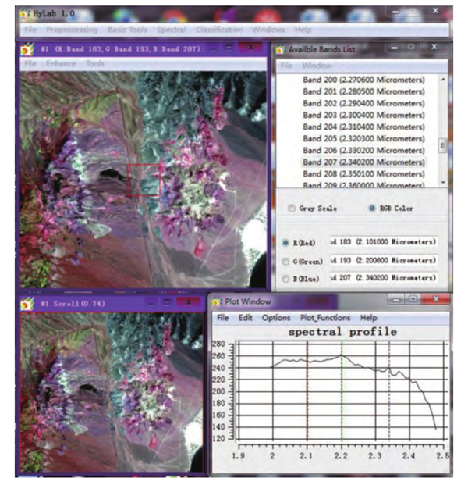Open the Basic Tools menu
The image size is (468, 485).
pos(127,30)
